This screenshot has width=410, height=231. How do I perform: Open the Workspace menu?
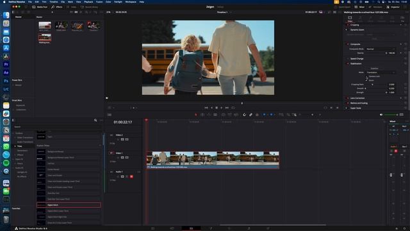pos(131,1)
